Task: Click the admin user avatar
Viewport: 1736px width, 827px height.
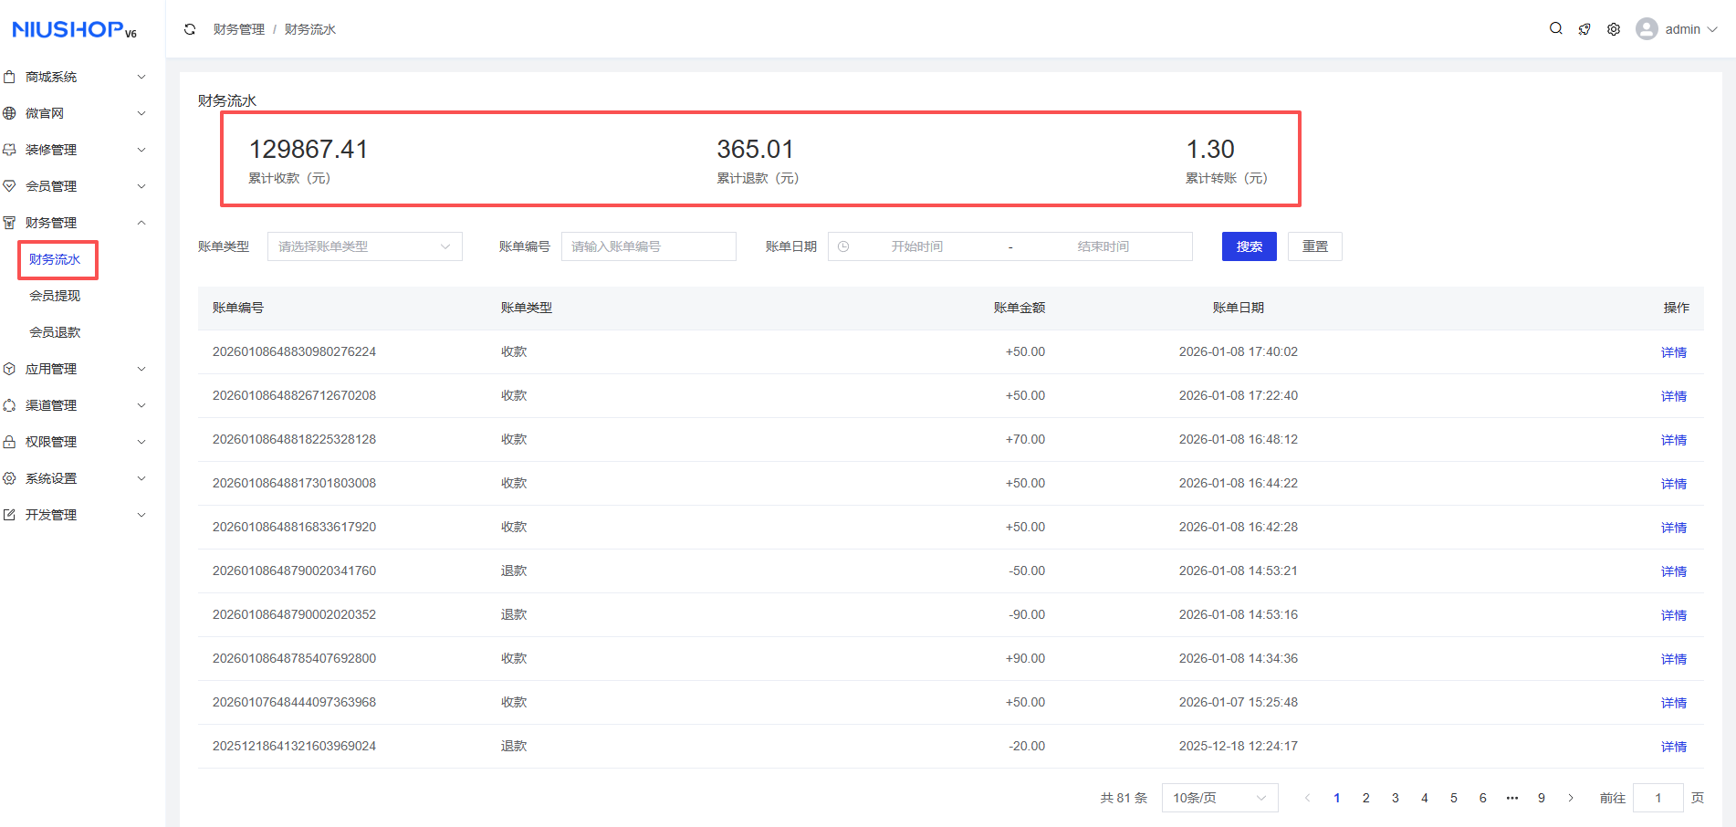Action: tap(1647, 29)
